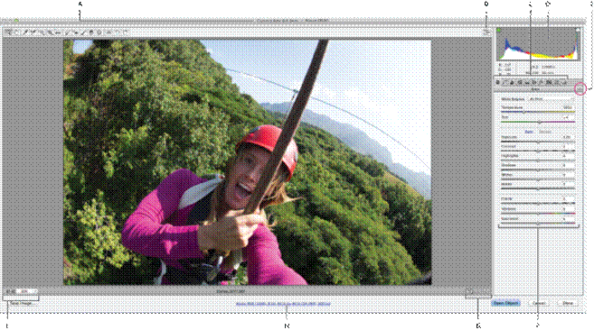Select the Red Eye Removal tool

click(75, 32)
